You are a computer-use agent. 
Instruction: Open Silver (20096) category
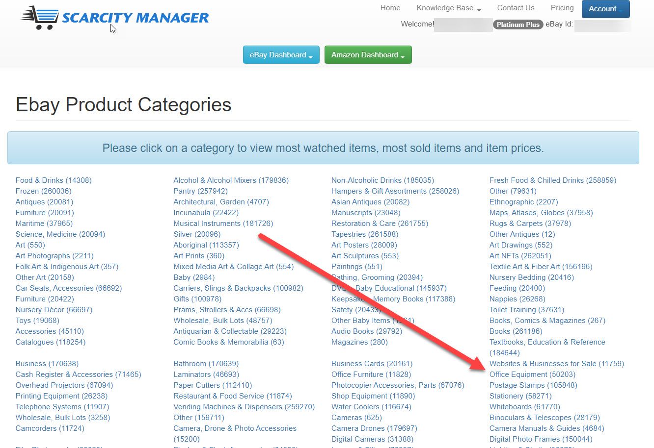click(x=197, y=234)
